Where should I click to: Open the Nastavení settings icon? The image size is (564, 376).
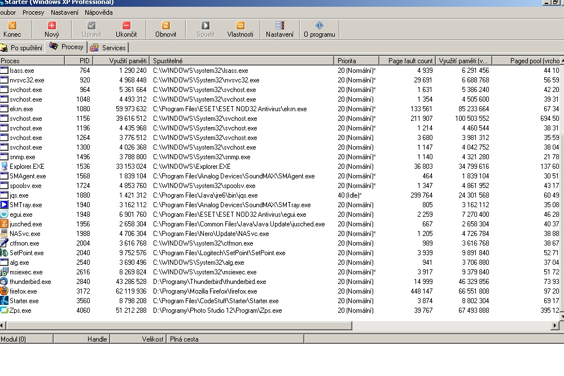279,25
